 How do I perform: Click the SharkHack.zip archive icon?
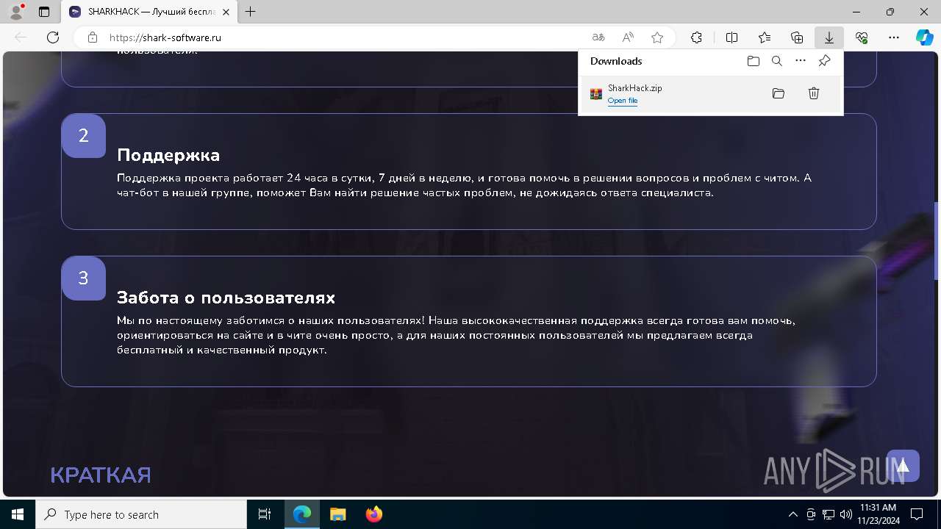coord(596,94)
